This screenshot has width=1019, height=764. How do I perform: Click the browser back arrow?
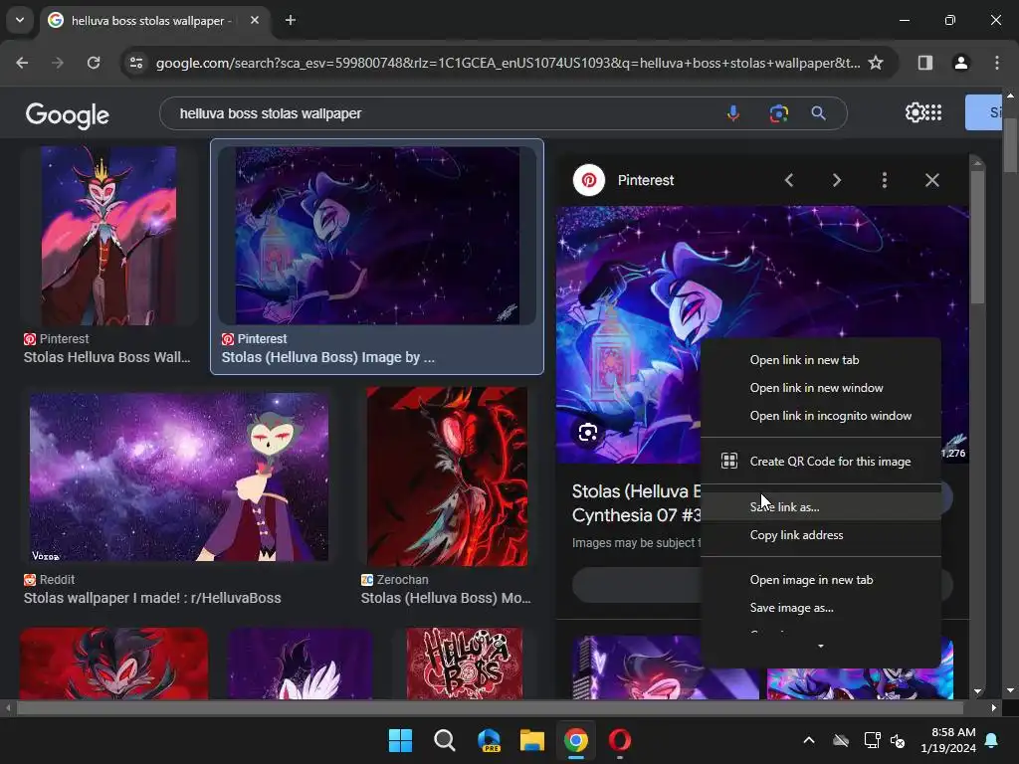click(x=22, y=63)
